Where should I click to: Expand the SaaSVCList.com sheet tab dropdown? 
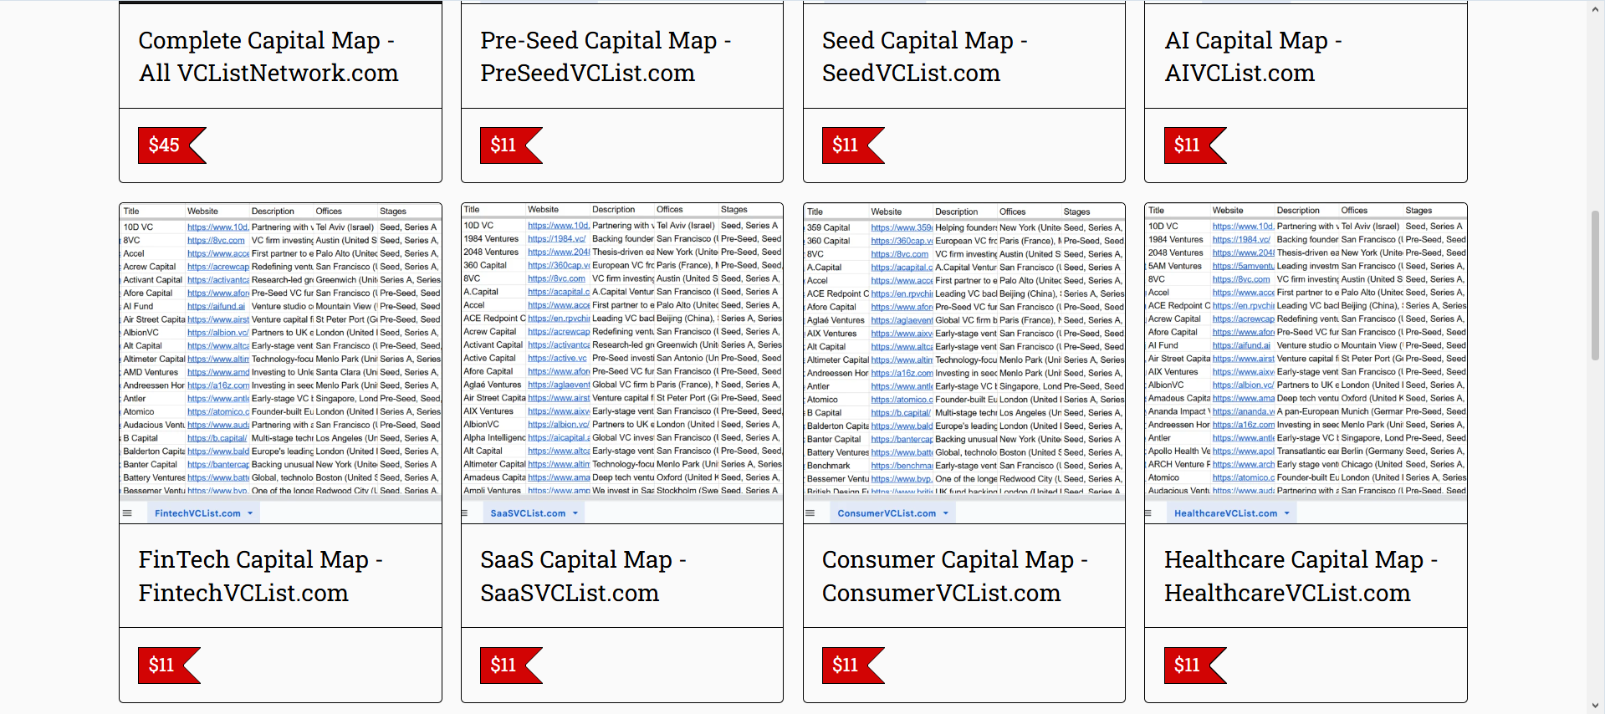click(575, 513)
